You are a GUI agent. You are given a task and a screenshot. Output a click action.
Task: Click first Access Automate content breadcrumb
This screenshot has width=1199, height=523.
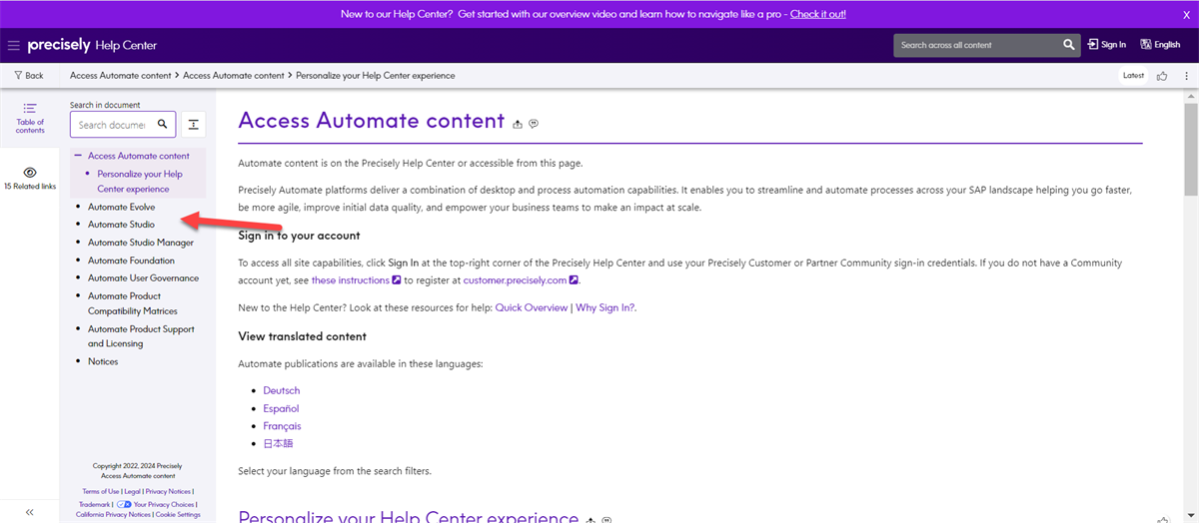(x=121, y=75)
